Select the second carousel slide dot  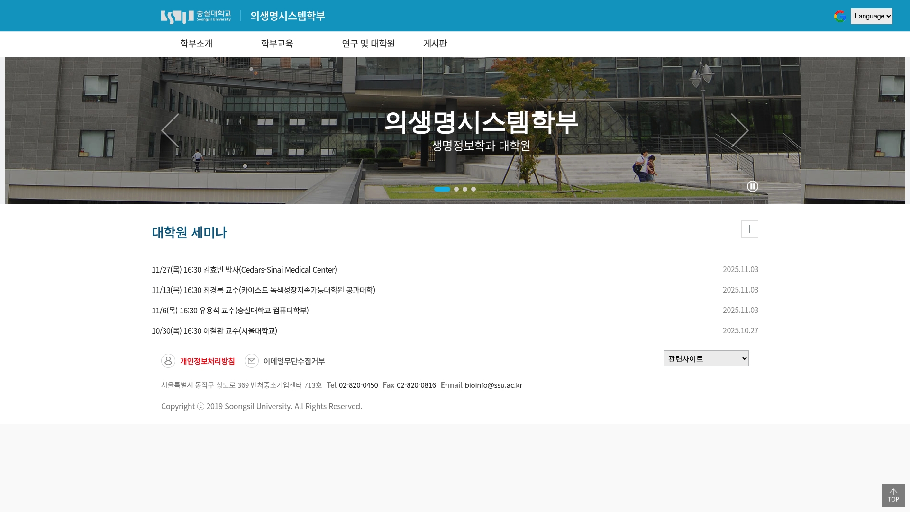pos(456,189)
